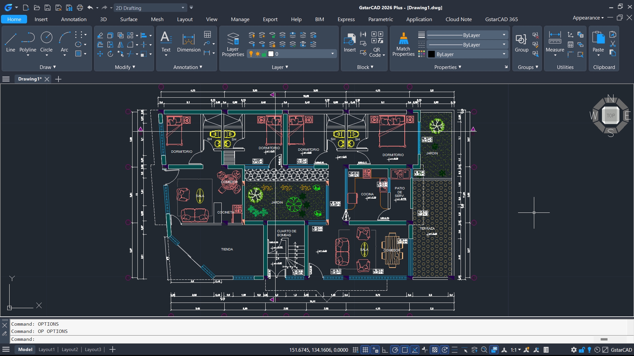
Task: Switch to the Layout2 tab
Action: pyautogui.click(x=69, y=349)
